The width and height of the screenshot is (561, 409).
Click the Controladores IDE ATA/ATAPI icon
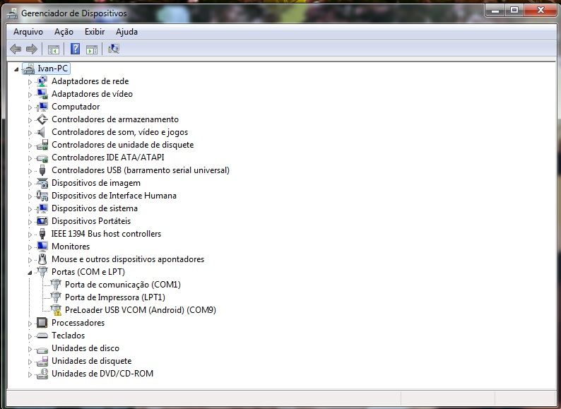click(x=42, y=158)
